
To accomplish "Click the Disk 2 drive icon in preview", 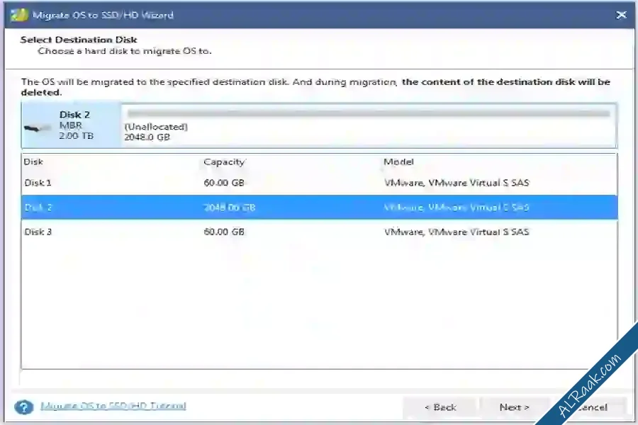I will coord(37,128).
